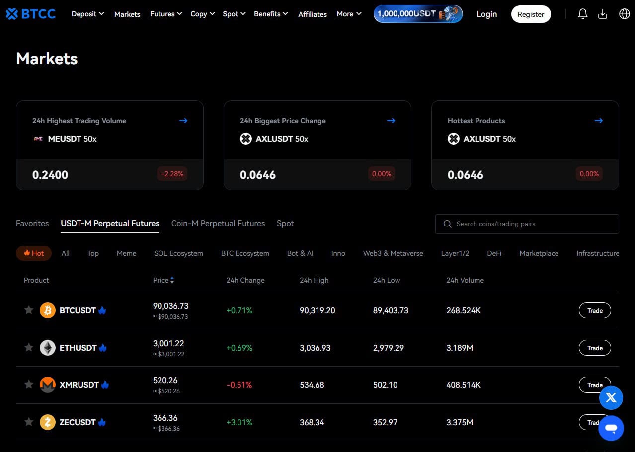
Task: Click the arrow on 24h Highest Trading Volume card
Action: 183,120
